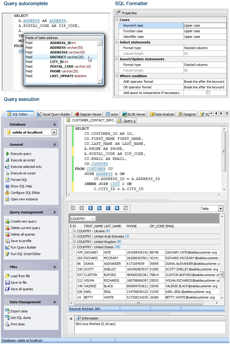Collapse the Where condition property group
230x344 pixels.
click(117, 76)
